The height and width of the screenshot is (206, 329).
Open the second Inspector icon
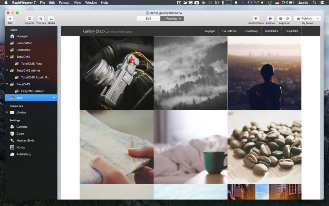click(288, 19)
